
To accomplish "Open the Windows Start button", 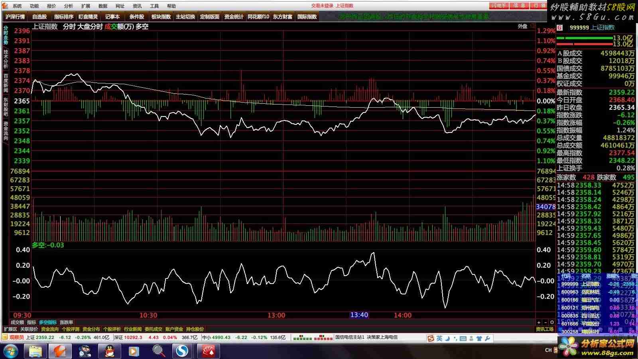I will [x=11, y=351].
